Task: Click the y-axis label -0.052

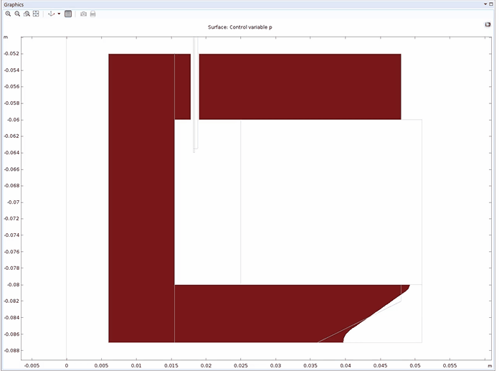Action: pos(11,54)
